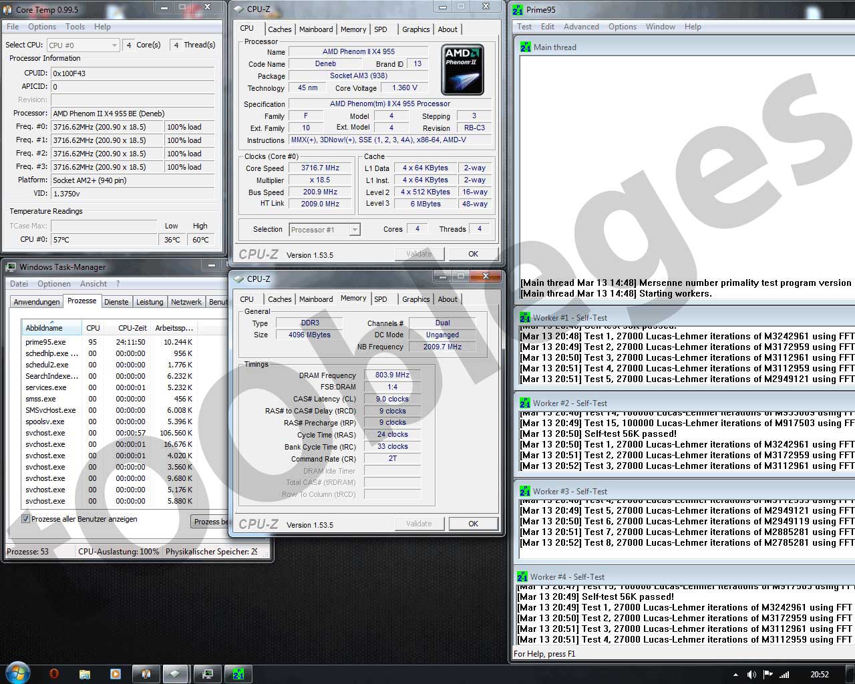Click the network signal tray icon

pos(784,675)
